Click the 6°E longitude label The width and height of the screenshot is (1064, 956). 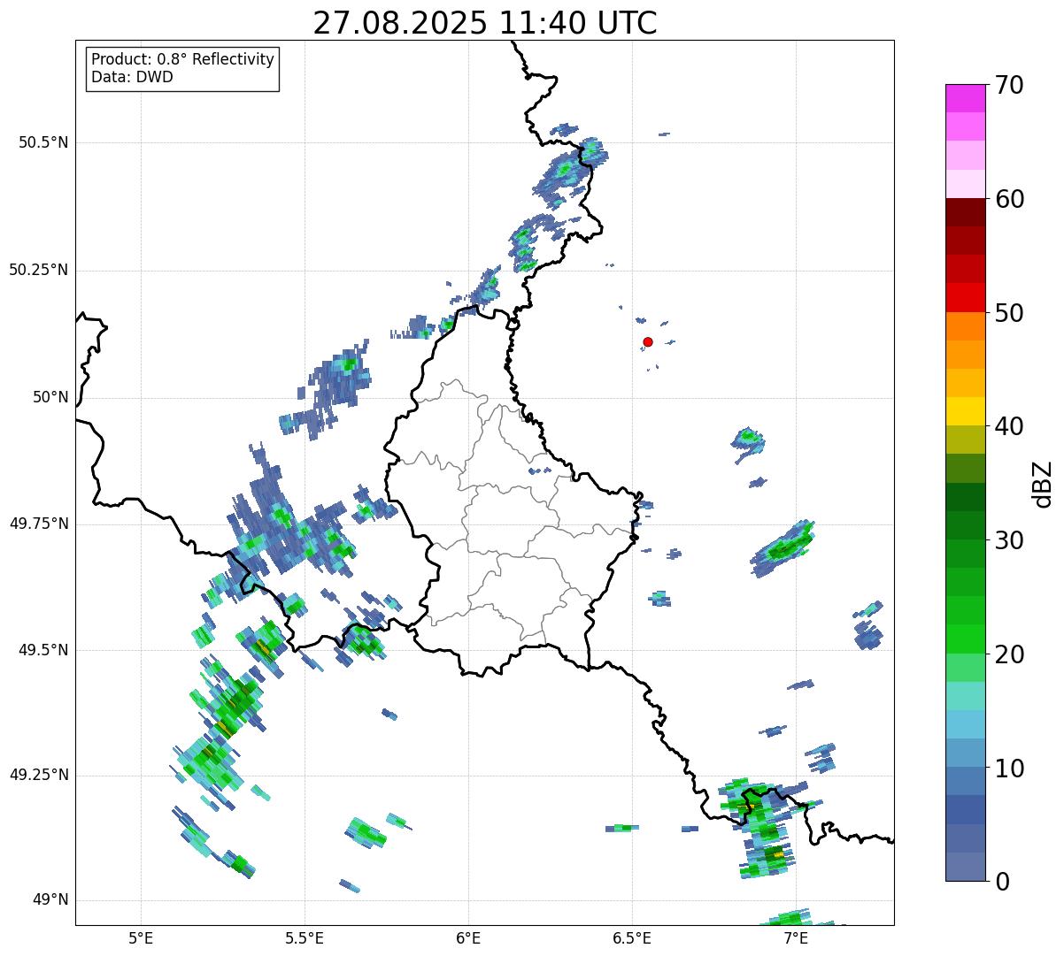tap(468, 937)
